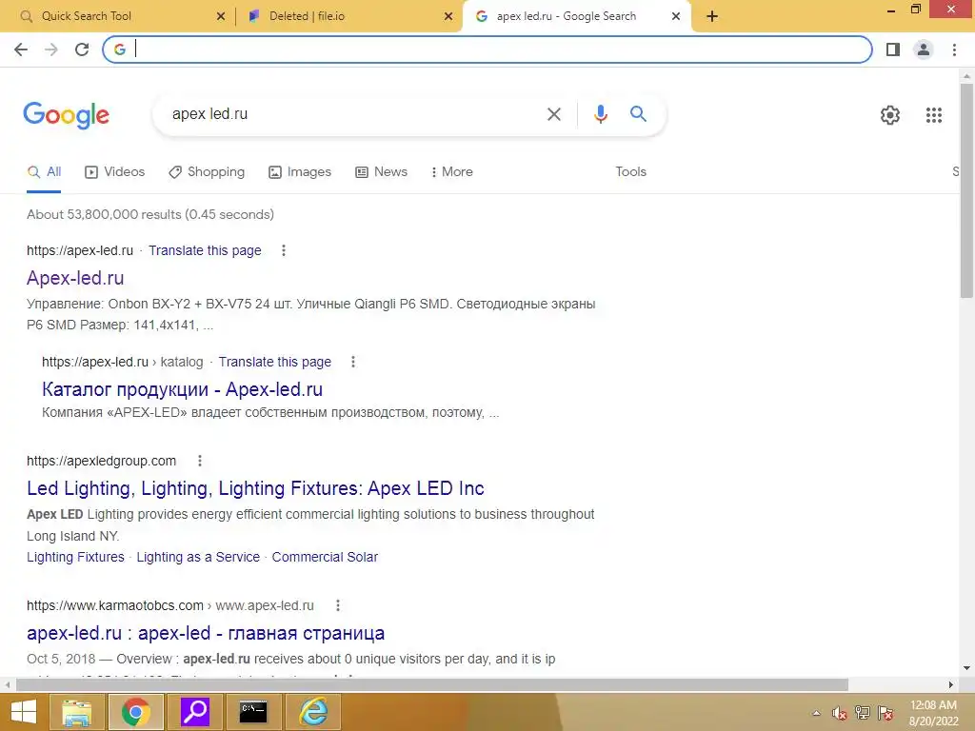
Task: Click the horizontal scrollbar thumb
Action: coord(432,684)
